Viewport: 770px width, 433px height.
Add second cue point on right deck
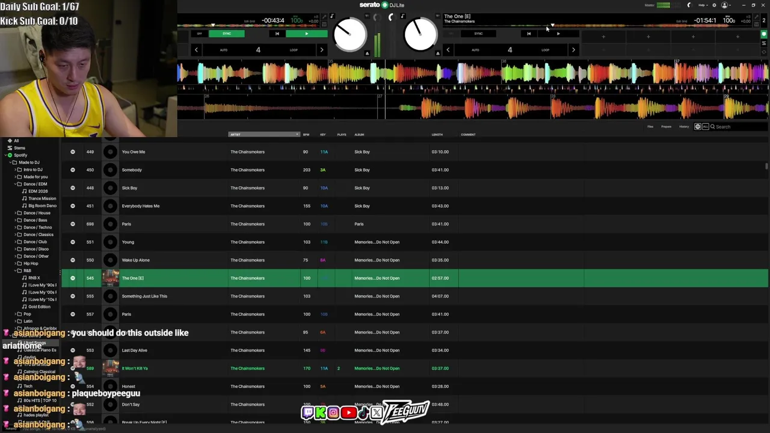pos(648,37)
